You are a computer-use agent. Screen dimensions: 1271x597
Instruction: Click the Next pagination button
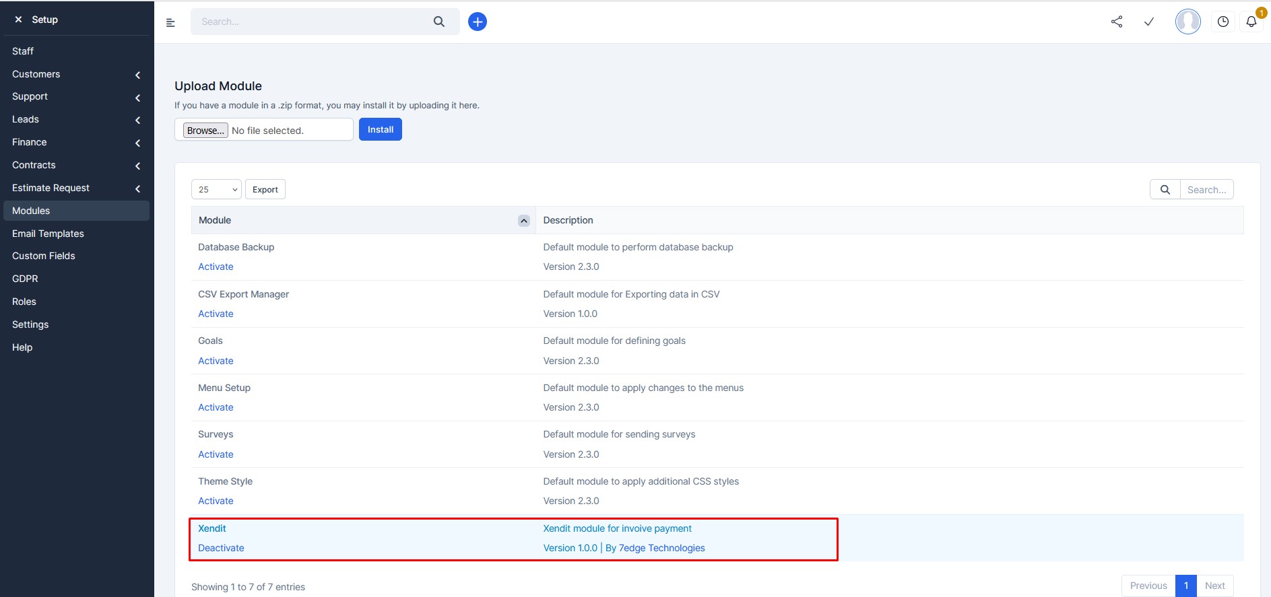click(1215, 586)
